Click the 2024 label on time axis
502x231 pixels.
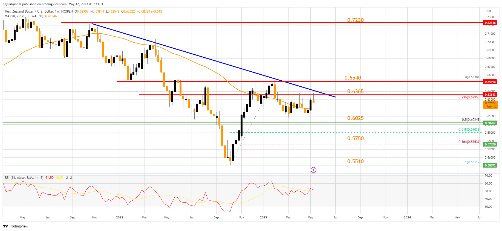(x=407, y=218)
